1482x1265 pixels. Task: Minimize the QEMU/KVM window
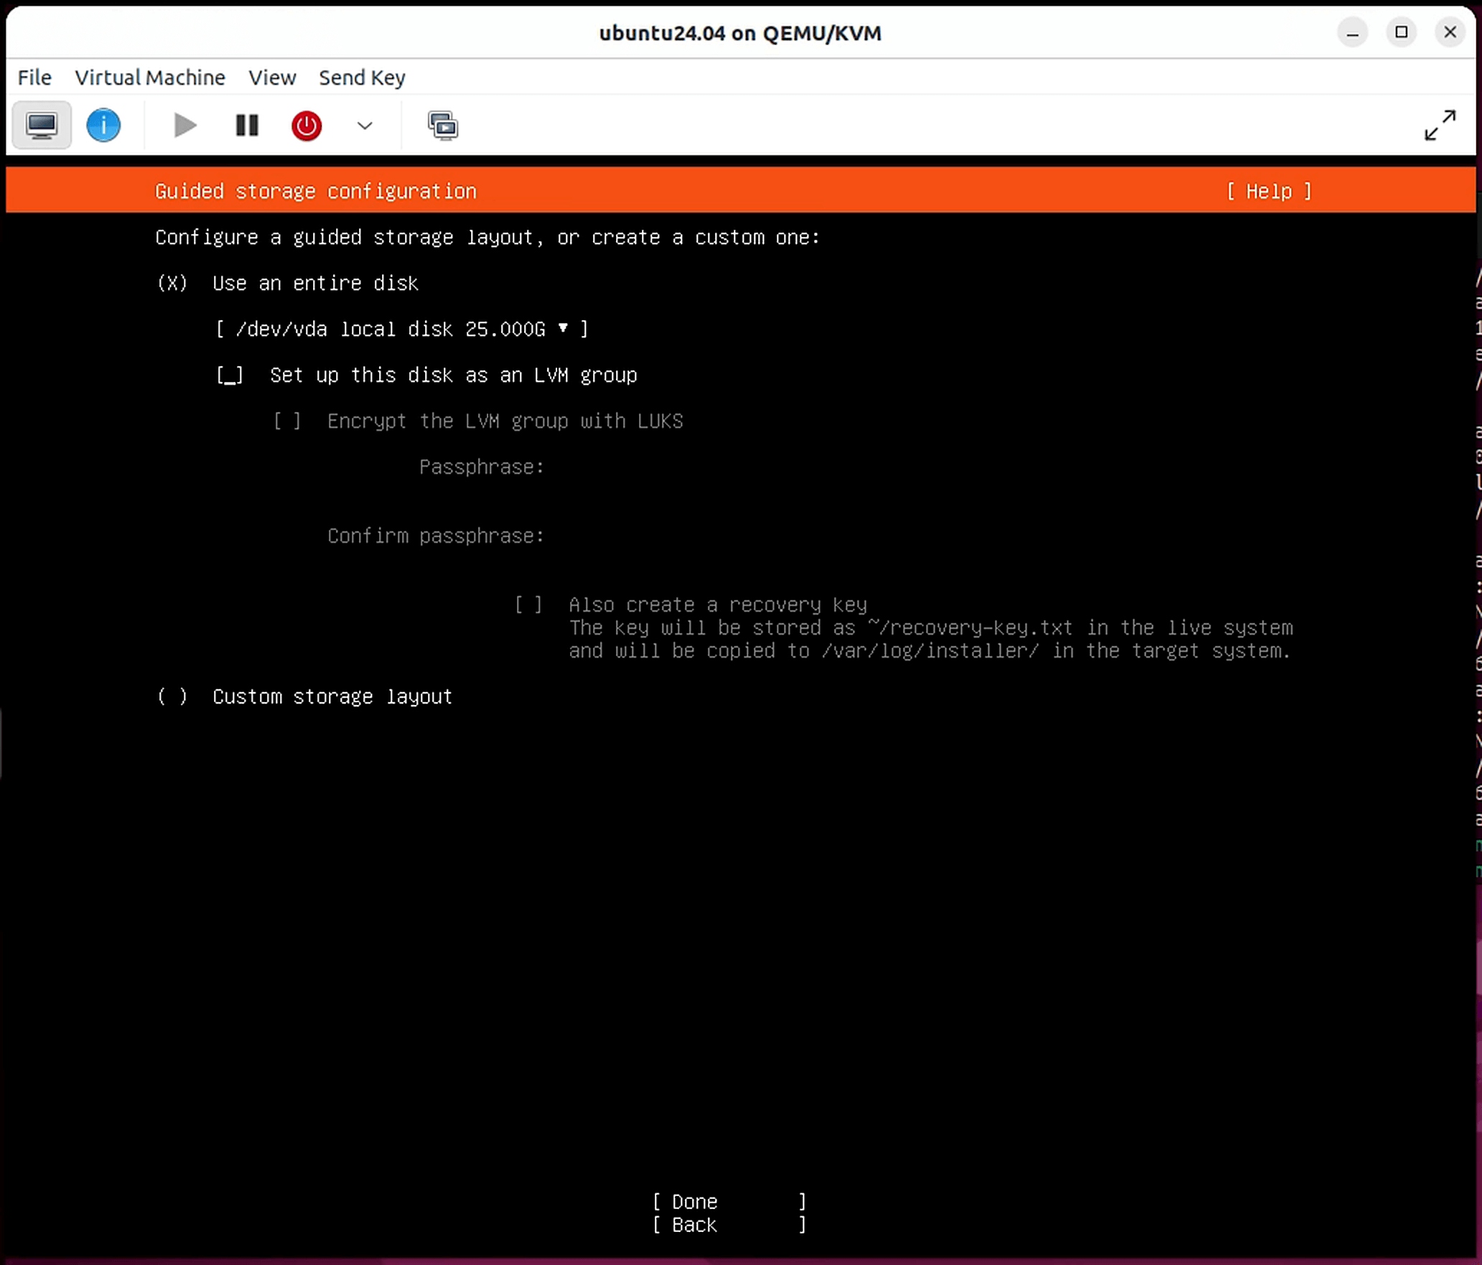(x=1352, y=33)
